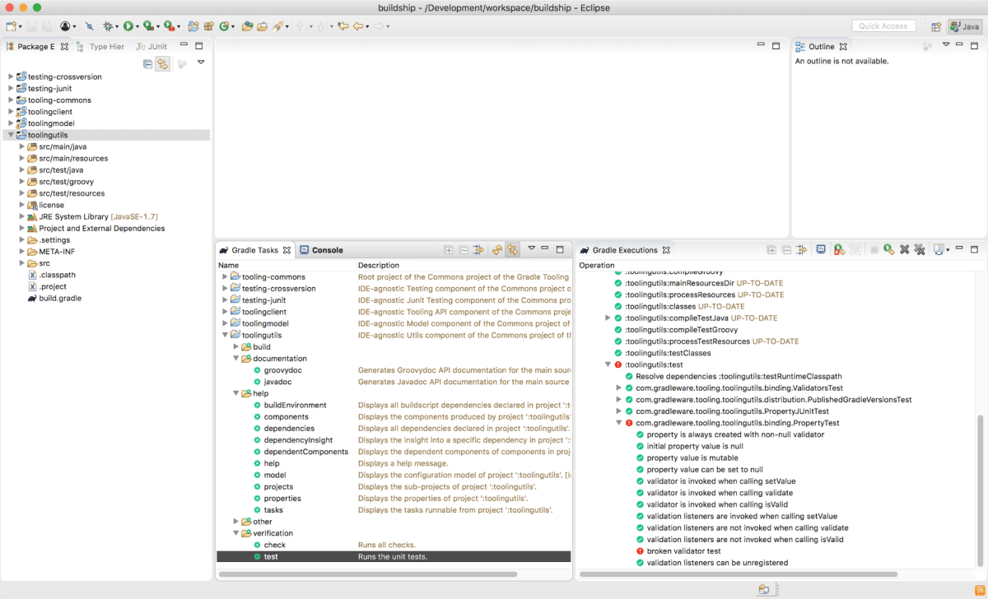Click the Back navigation arrow in toolbar
The height and width of the screenshot is (599, 988).
[x=359, y=26]
